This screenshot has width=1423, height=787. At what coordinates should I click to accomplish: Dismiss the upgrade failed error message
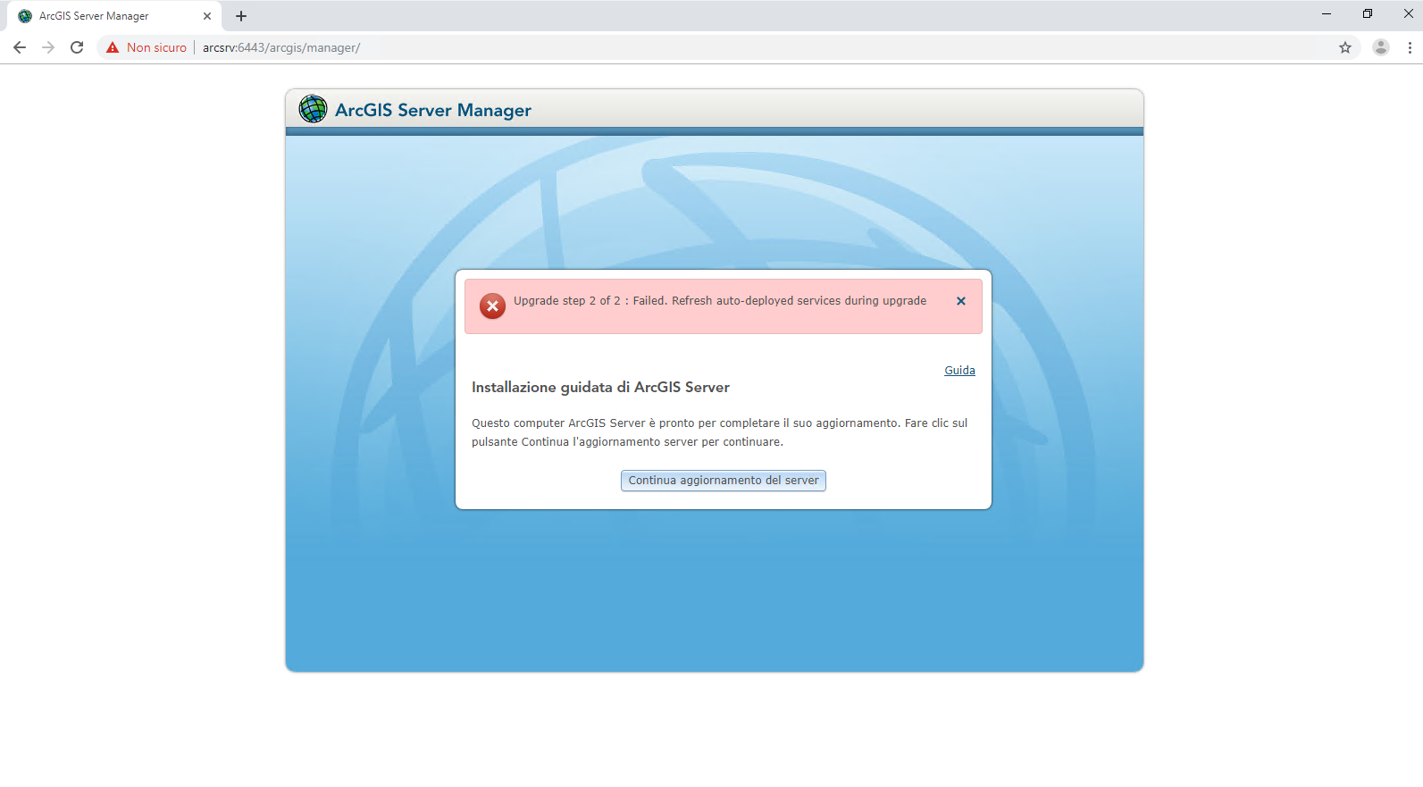click(961, 301)
